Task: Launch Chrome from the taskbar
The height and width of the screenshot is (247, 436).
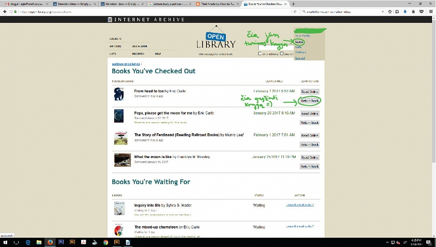Action: 106,242
